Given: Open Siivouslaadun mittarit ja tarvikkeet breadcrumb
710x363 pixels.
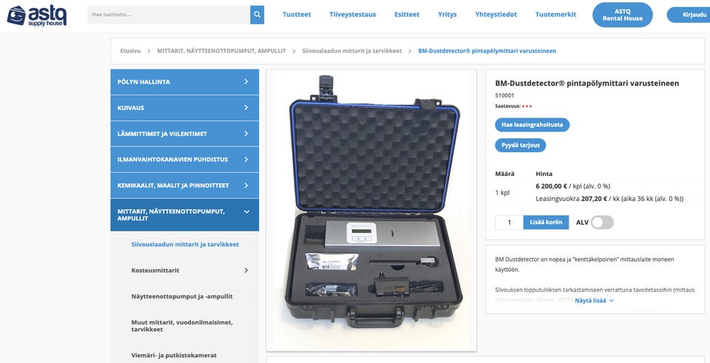Looking at the screenshot, I should [352, 51].
